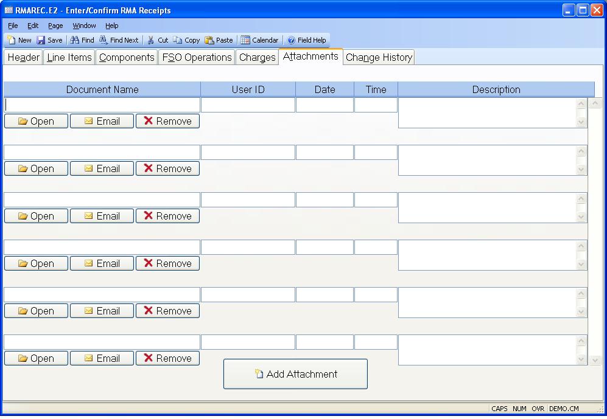Click the first Document Name input field

pyautogui.click(x=102, y=105)
